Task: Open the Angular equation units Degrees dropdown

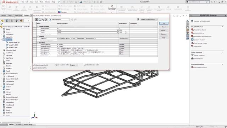Action: point(74,65)
